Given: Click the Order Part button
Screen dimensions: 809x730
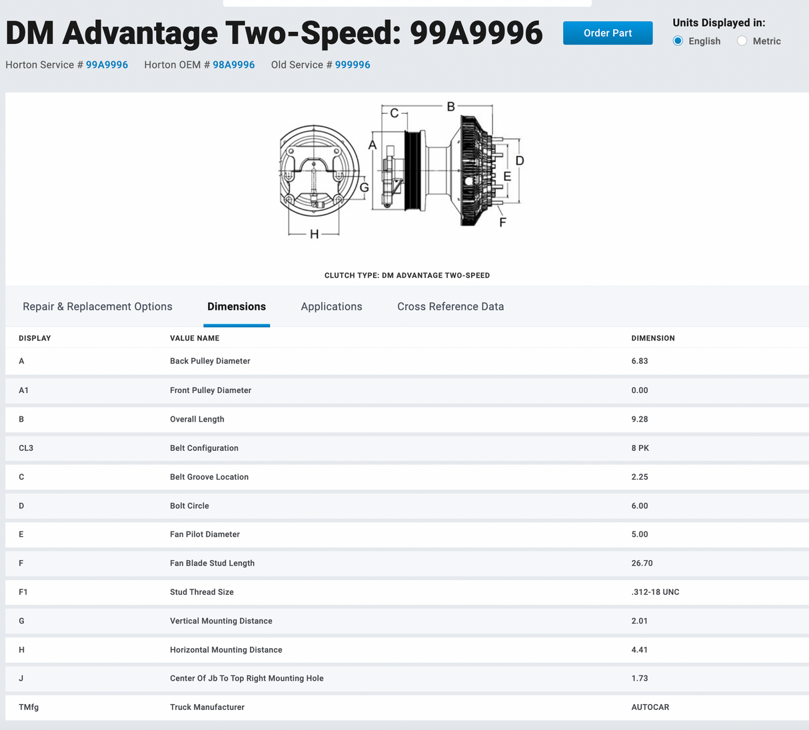Looking at the screenshot, I should click(607, 33).
